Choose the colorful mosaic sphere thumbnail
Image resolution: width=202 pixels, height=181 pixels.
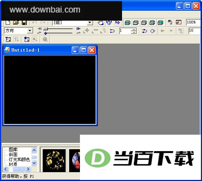click(75, 160)
